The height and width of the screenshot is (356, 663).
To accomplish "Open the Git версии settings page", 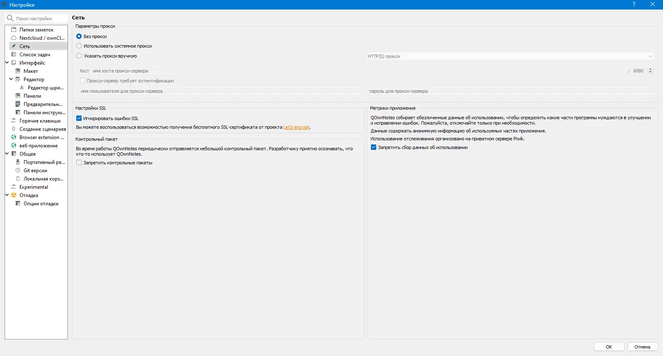I will click(x=35, y=171).
